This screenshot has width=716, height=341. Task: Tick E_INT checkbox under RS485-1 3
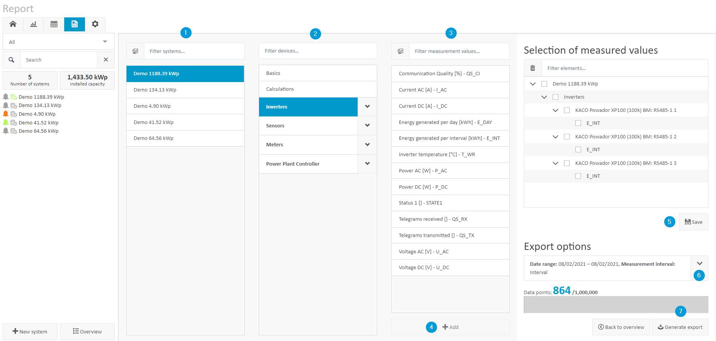[578, 176]
